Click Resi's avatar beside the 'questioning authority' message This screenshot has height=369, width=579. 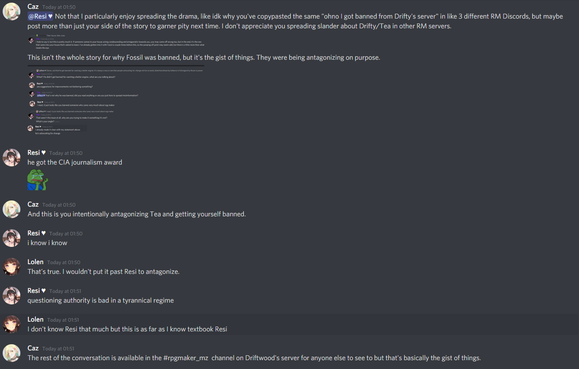[12, 296]
